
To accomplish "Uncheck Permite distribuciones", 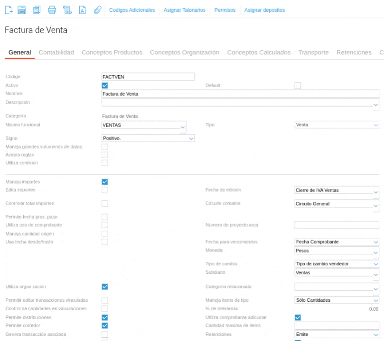I will pos(105,317).
